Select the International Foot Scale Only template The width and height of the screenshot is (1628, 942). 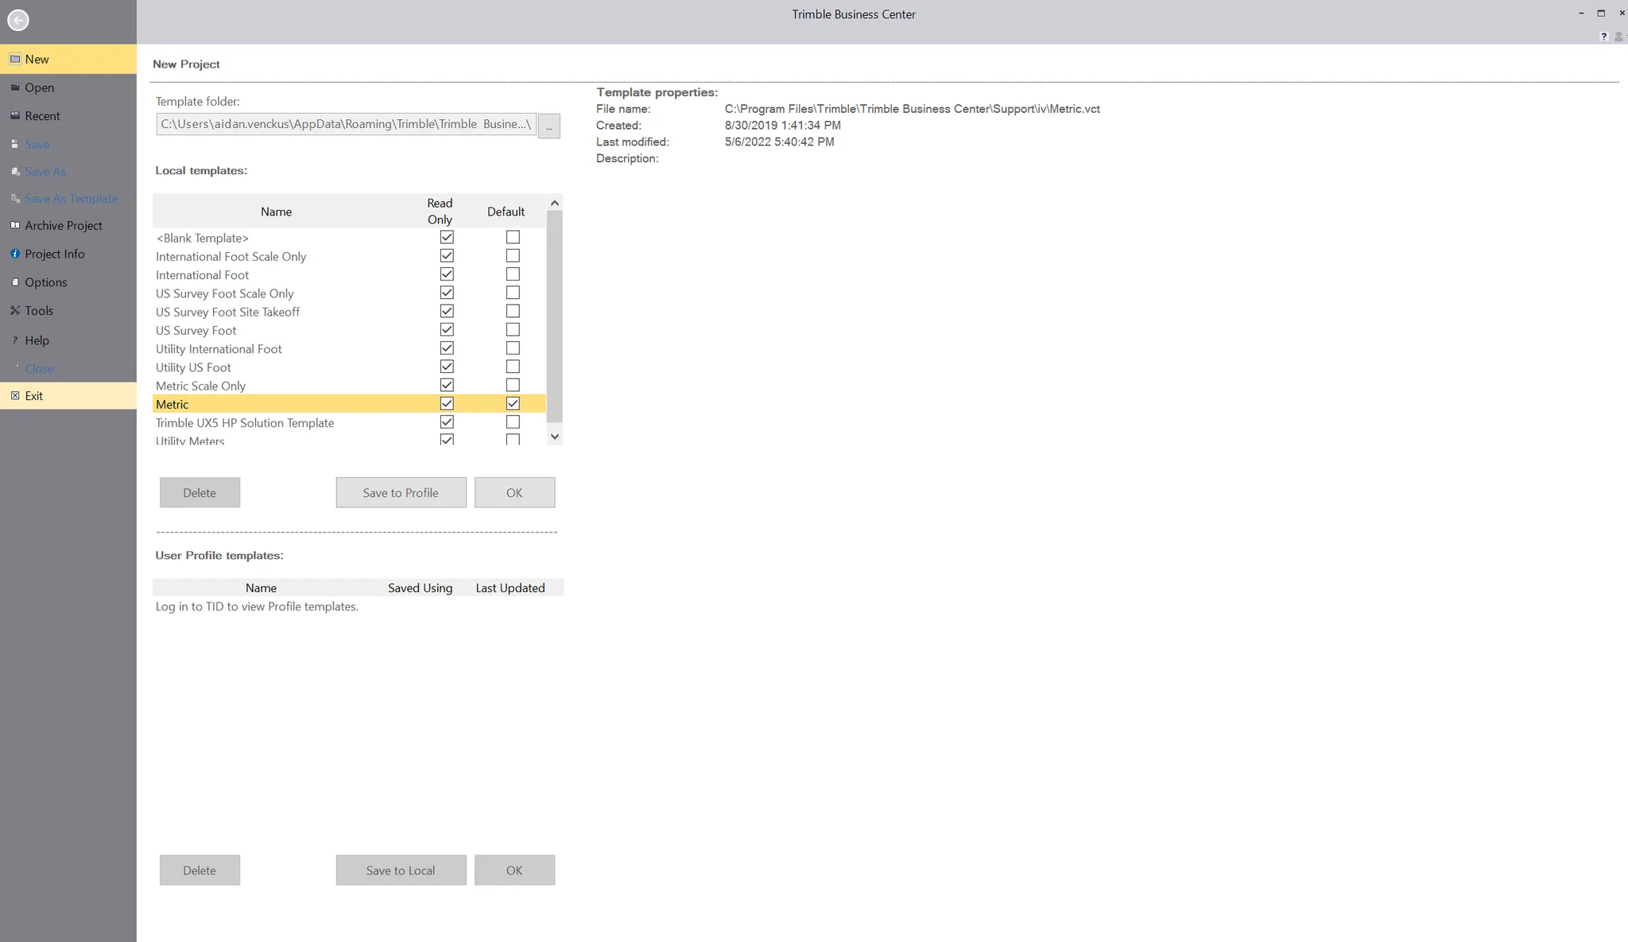tap(349, 256)
